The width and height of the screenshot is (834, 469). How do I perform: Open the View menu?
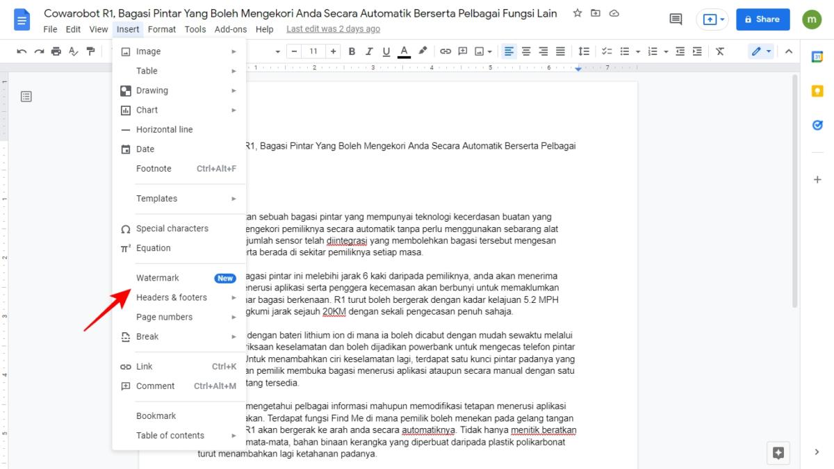coord(99,29)
